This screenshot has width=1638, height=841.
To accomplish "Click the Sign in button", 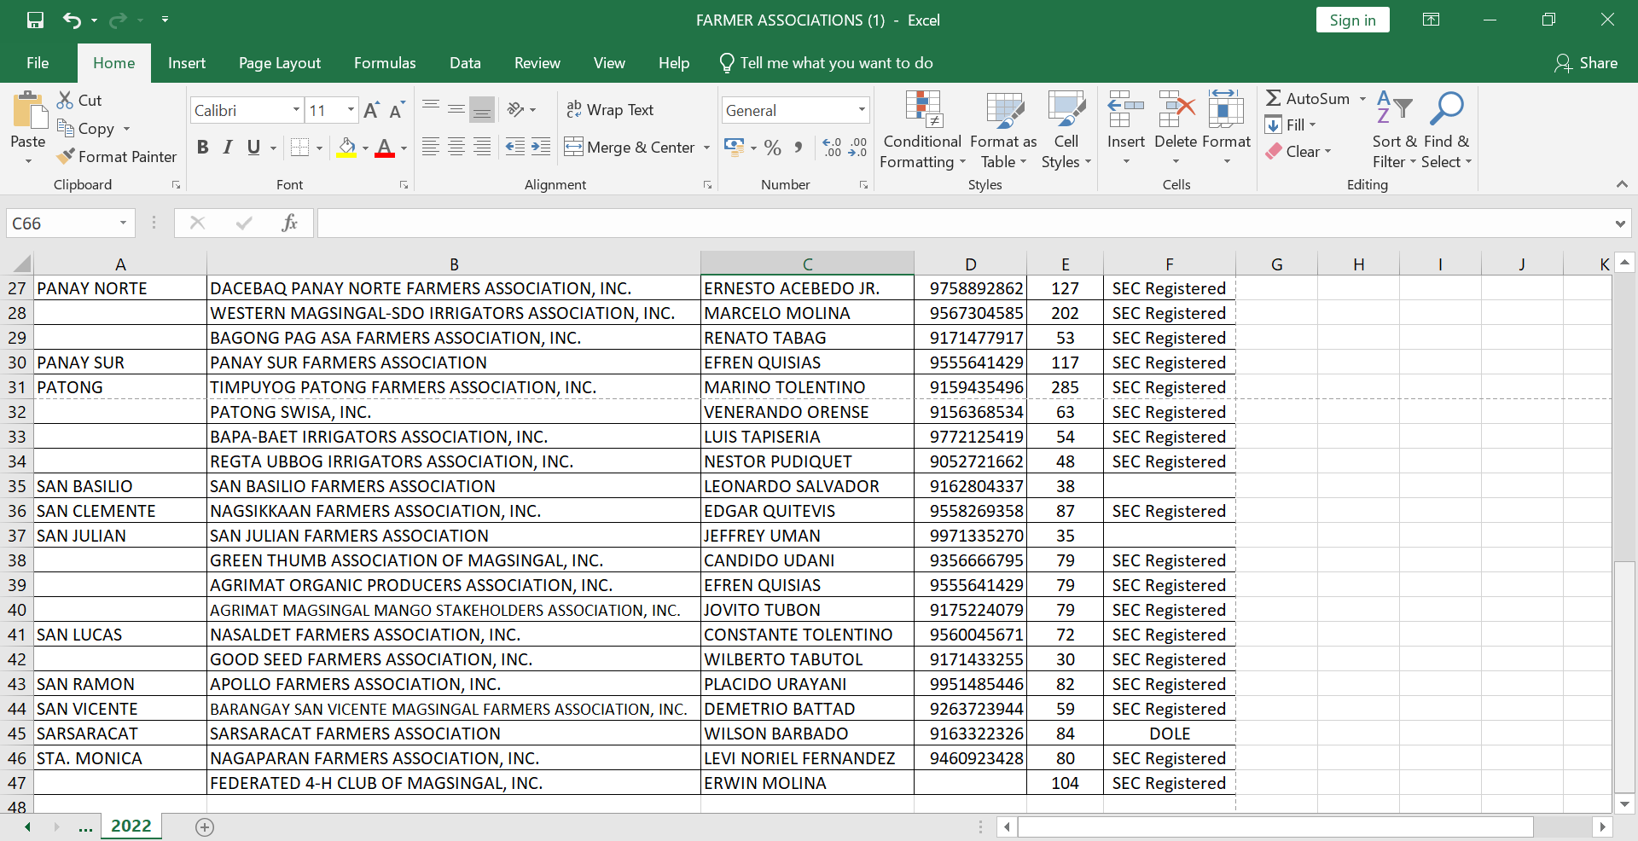I will click(x=1352, y=20).
